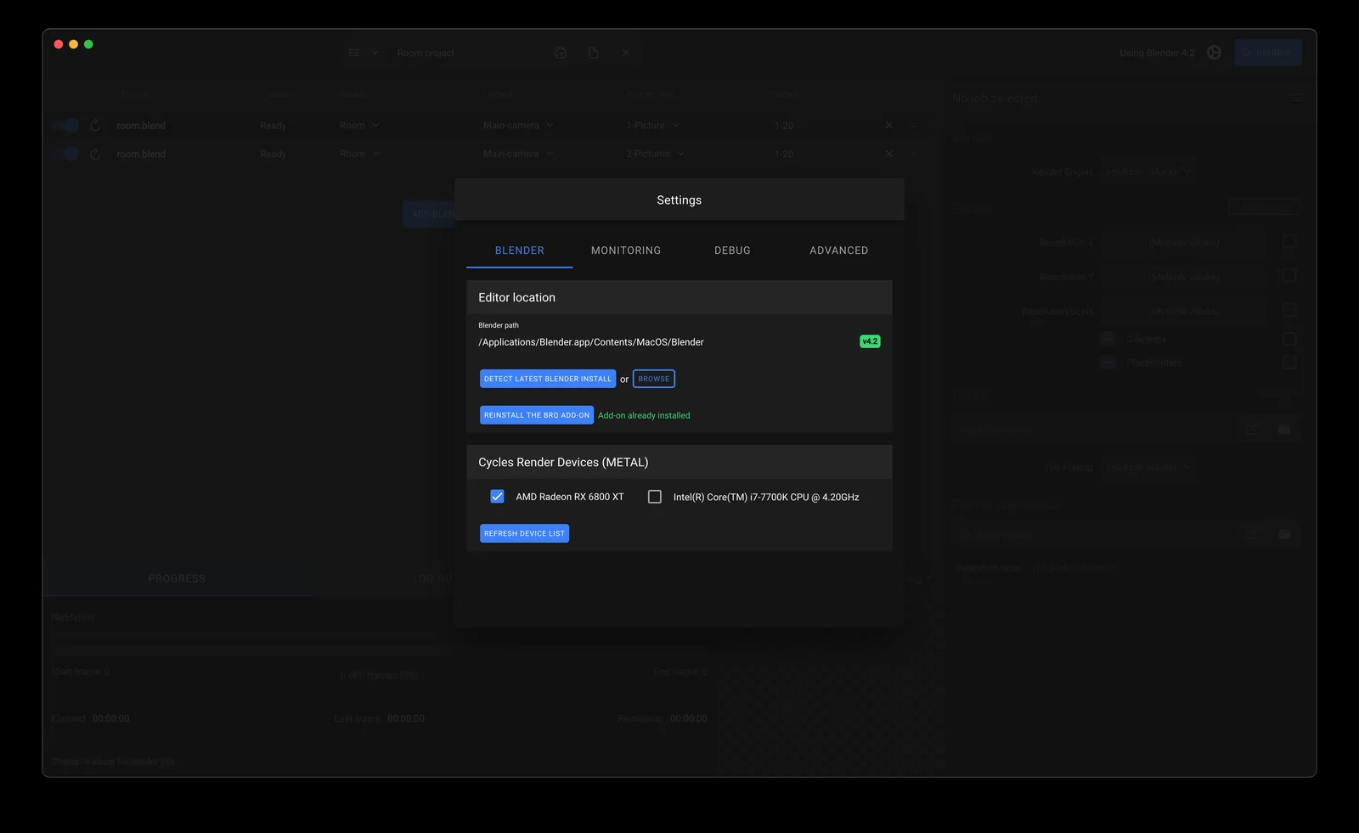Viewport: 1359px width, 833px height.
Task: Click the refresh icon on the first room.blend job
Action: pos(93,125)
